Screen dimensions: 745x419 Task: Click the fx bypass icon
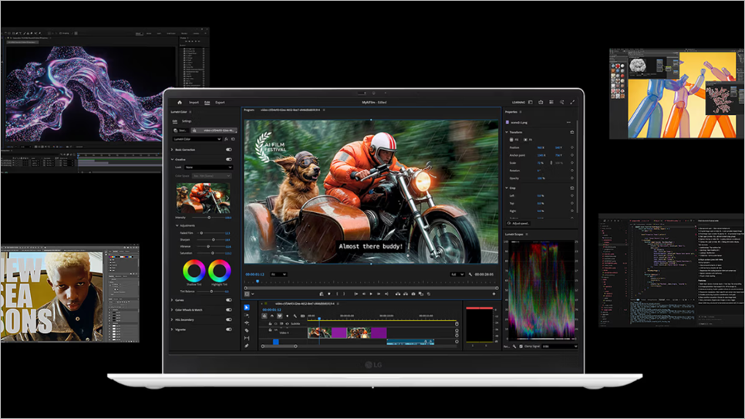tap(226, 140)
